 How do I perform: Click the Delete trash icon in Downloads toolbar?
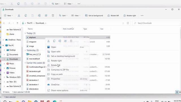[53, 16]
